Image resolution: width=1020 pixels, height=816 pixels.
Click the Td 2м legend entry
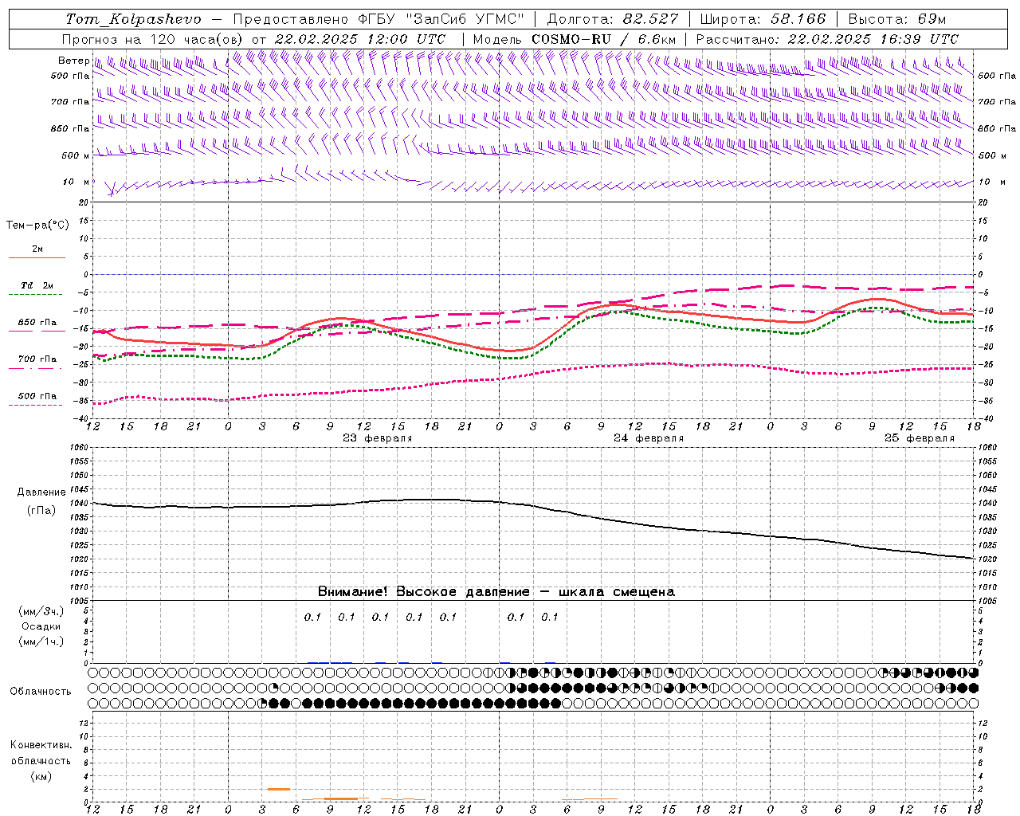(37, 285)
